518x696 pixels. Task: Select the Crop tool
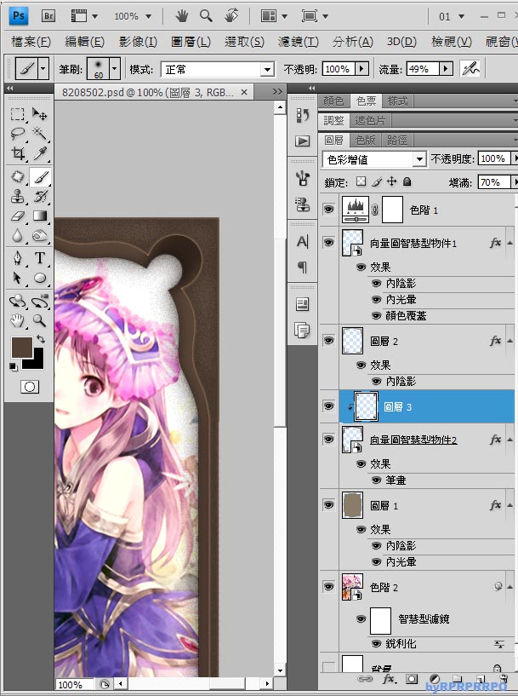click(x=17, y=153)
